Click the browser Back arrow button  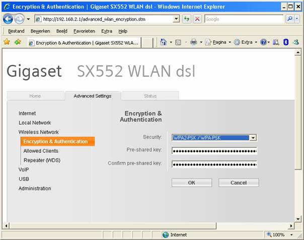point(8,19)
